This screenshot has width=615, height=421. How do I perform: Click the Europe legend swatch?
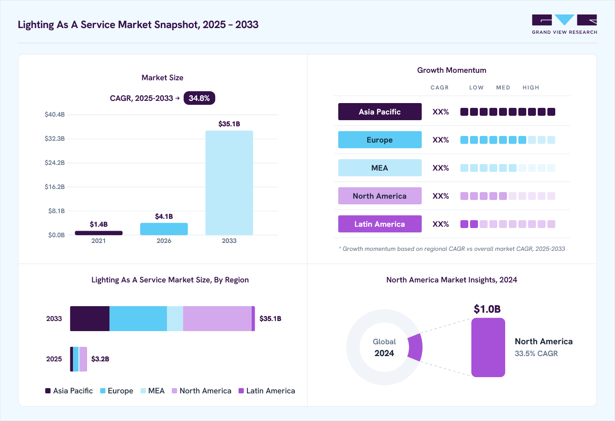(103, 391)
